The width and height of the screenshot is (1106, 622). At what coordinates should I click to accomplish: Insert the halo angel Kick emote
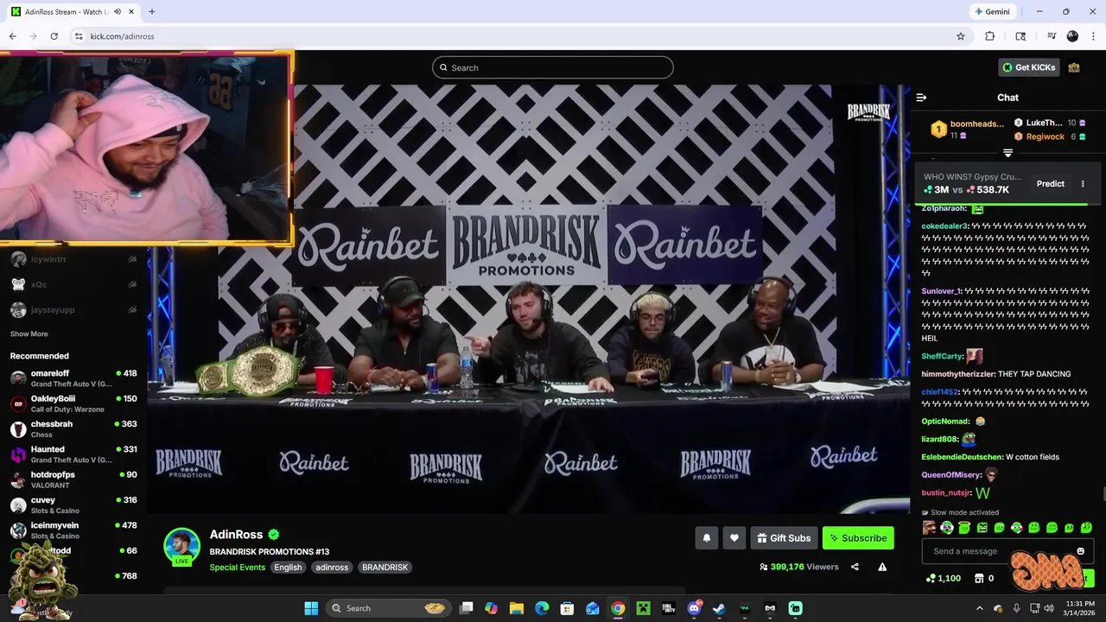964,528
